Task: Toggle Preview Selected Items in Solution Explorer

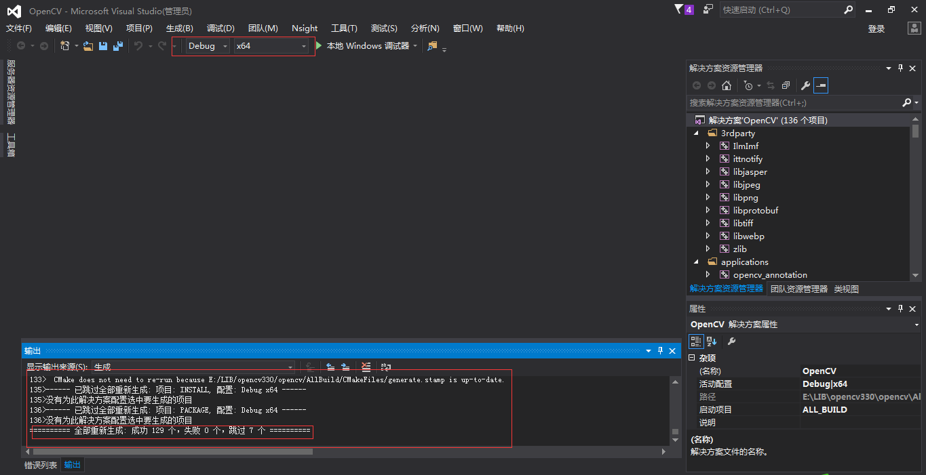Action: [821, 85]
